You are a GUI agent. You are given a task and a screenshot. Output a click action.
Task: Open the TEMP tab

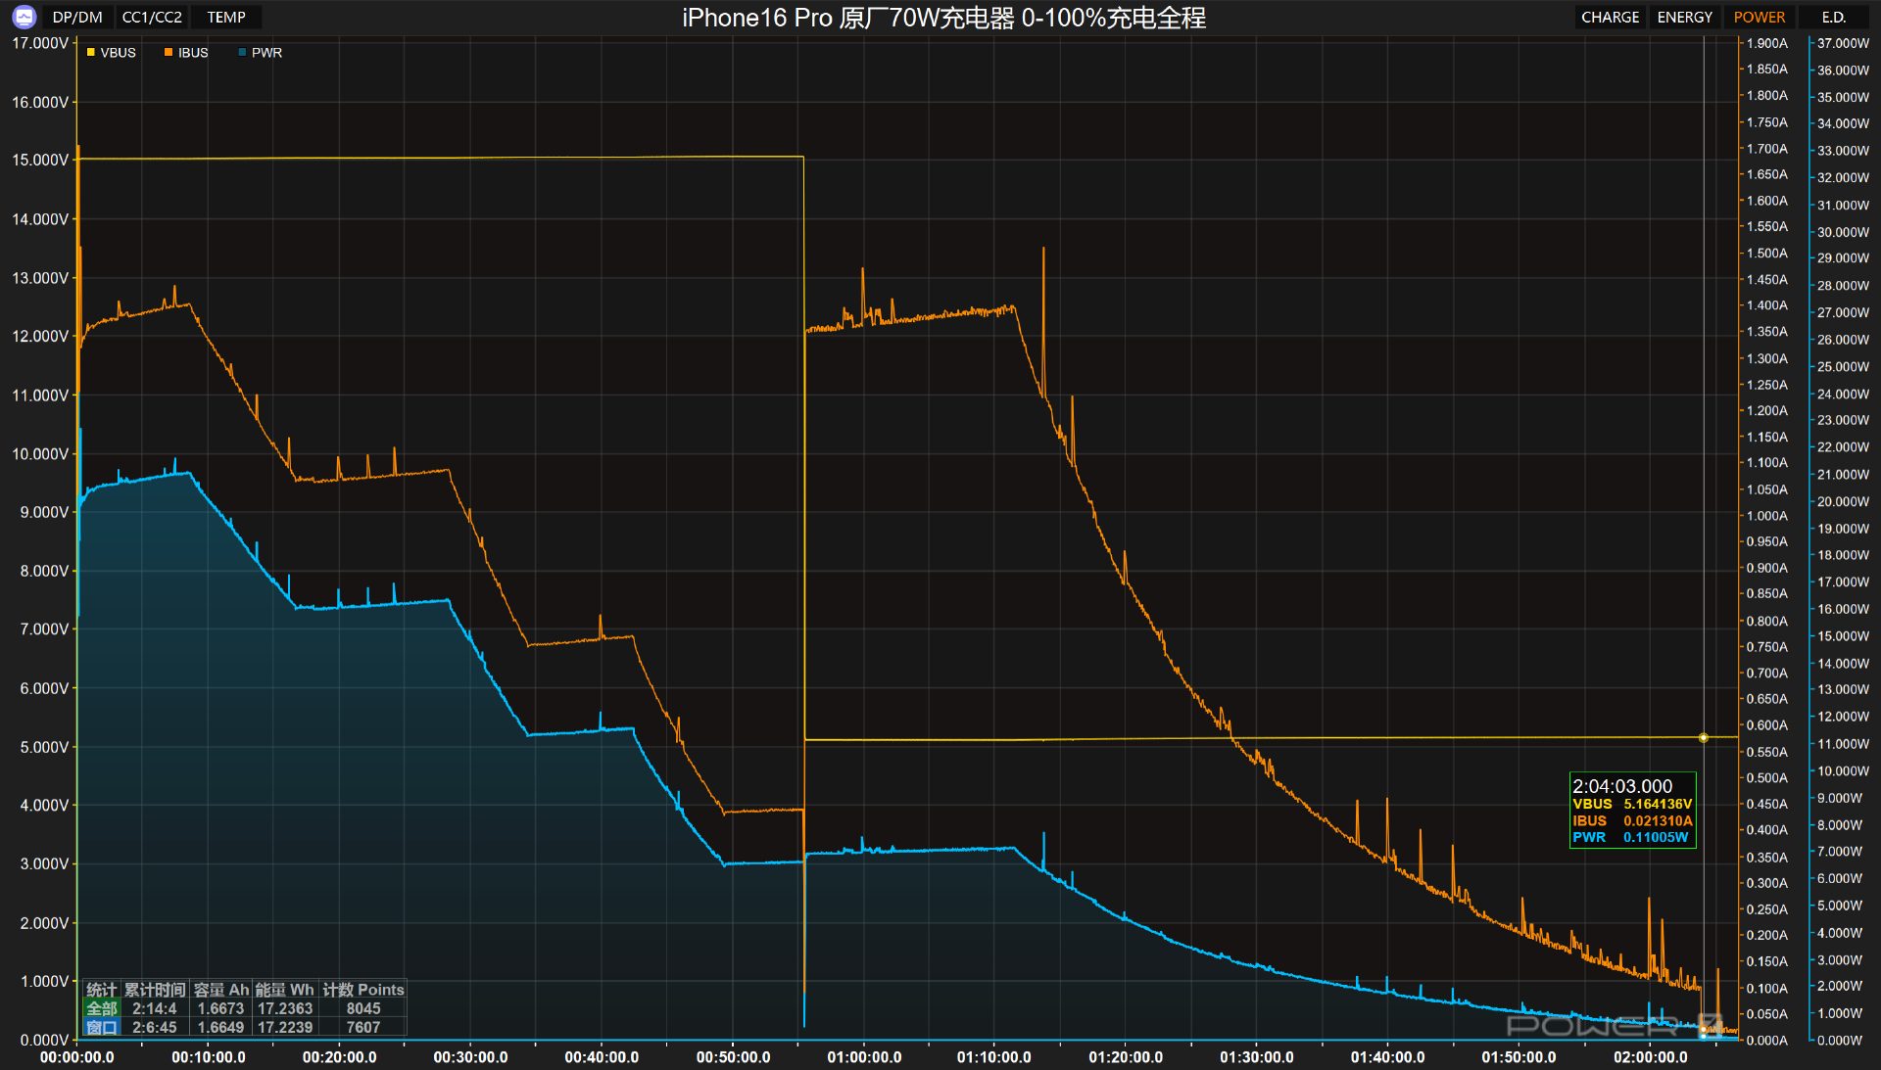click(226, 17)
